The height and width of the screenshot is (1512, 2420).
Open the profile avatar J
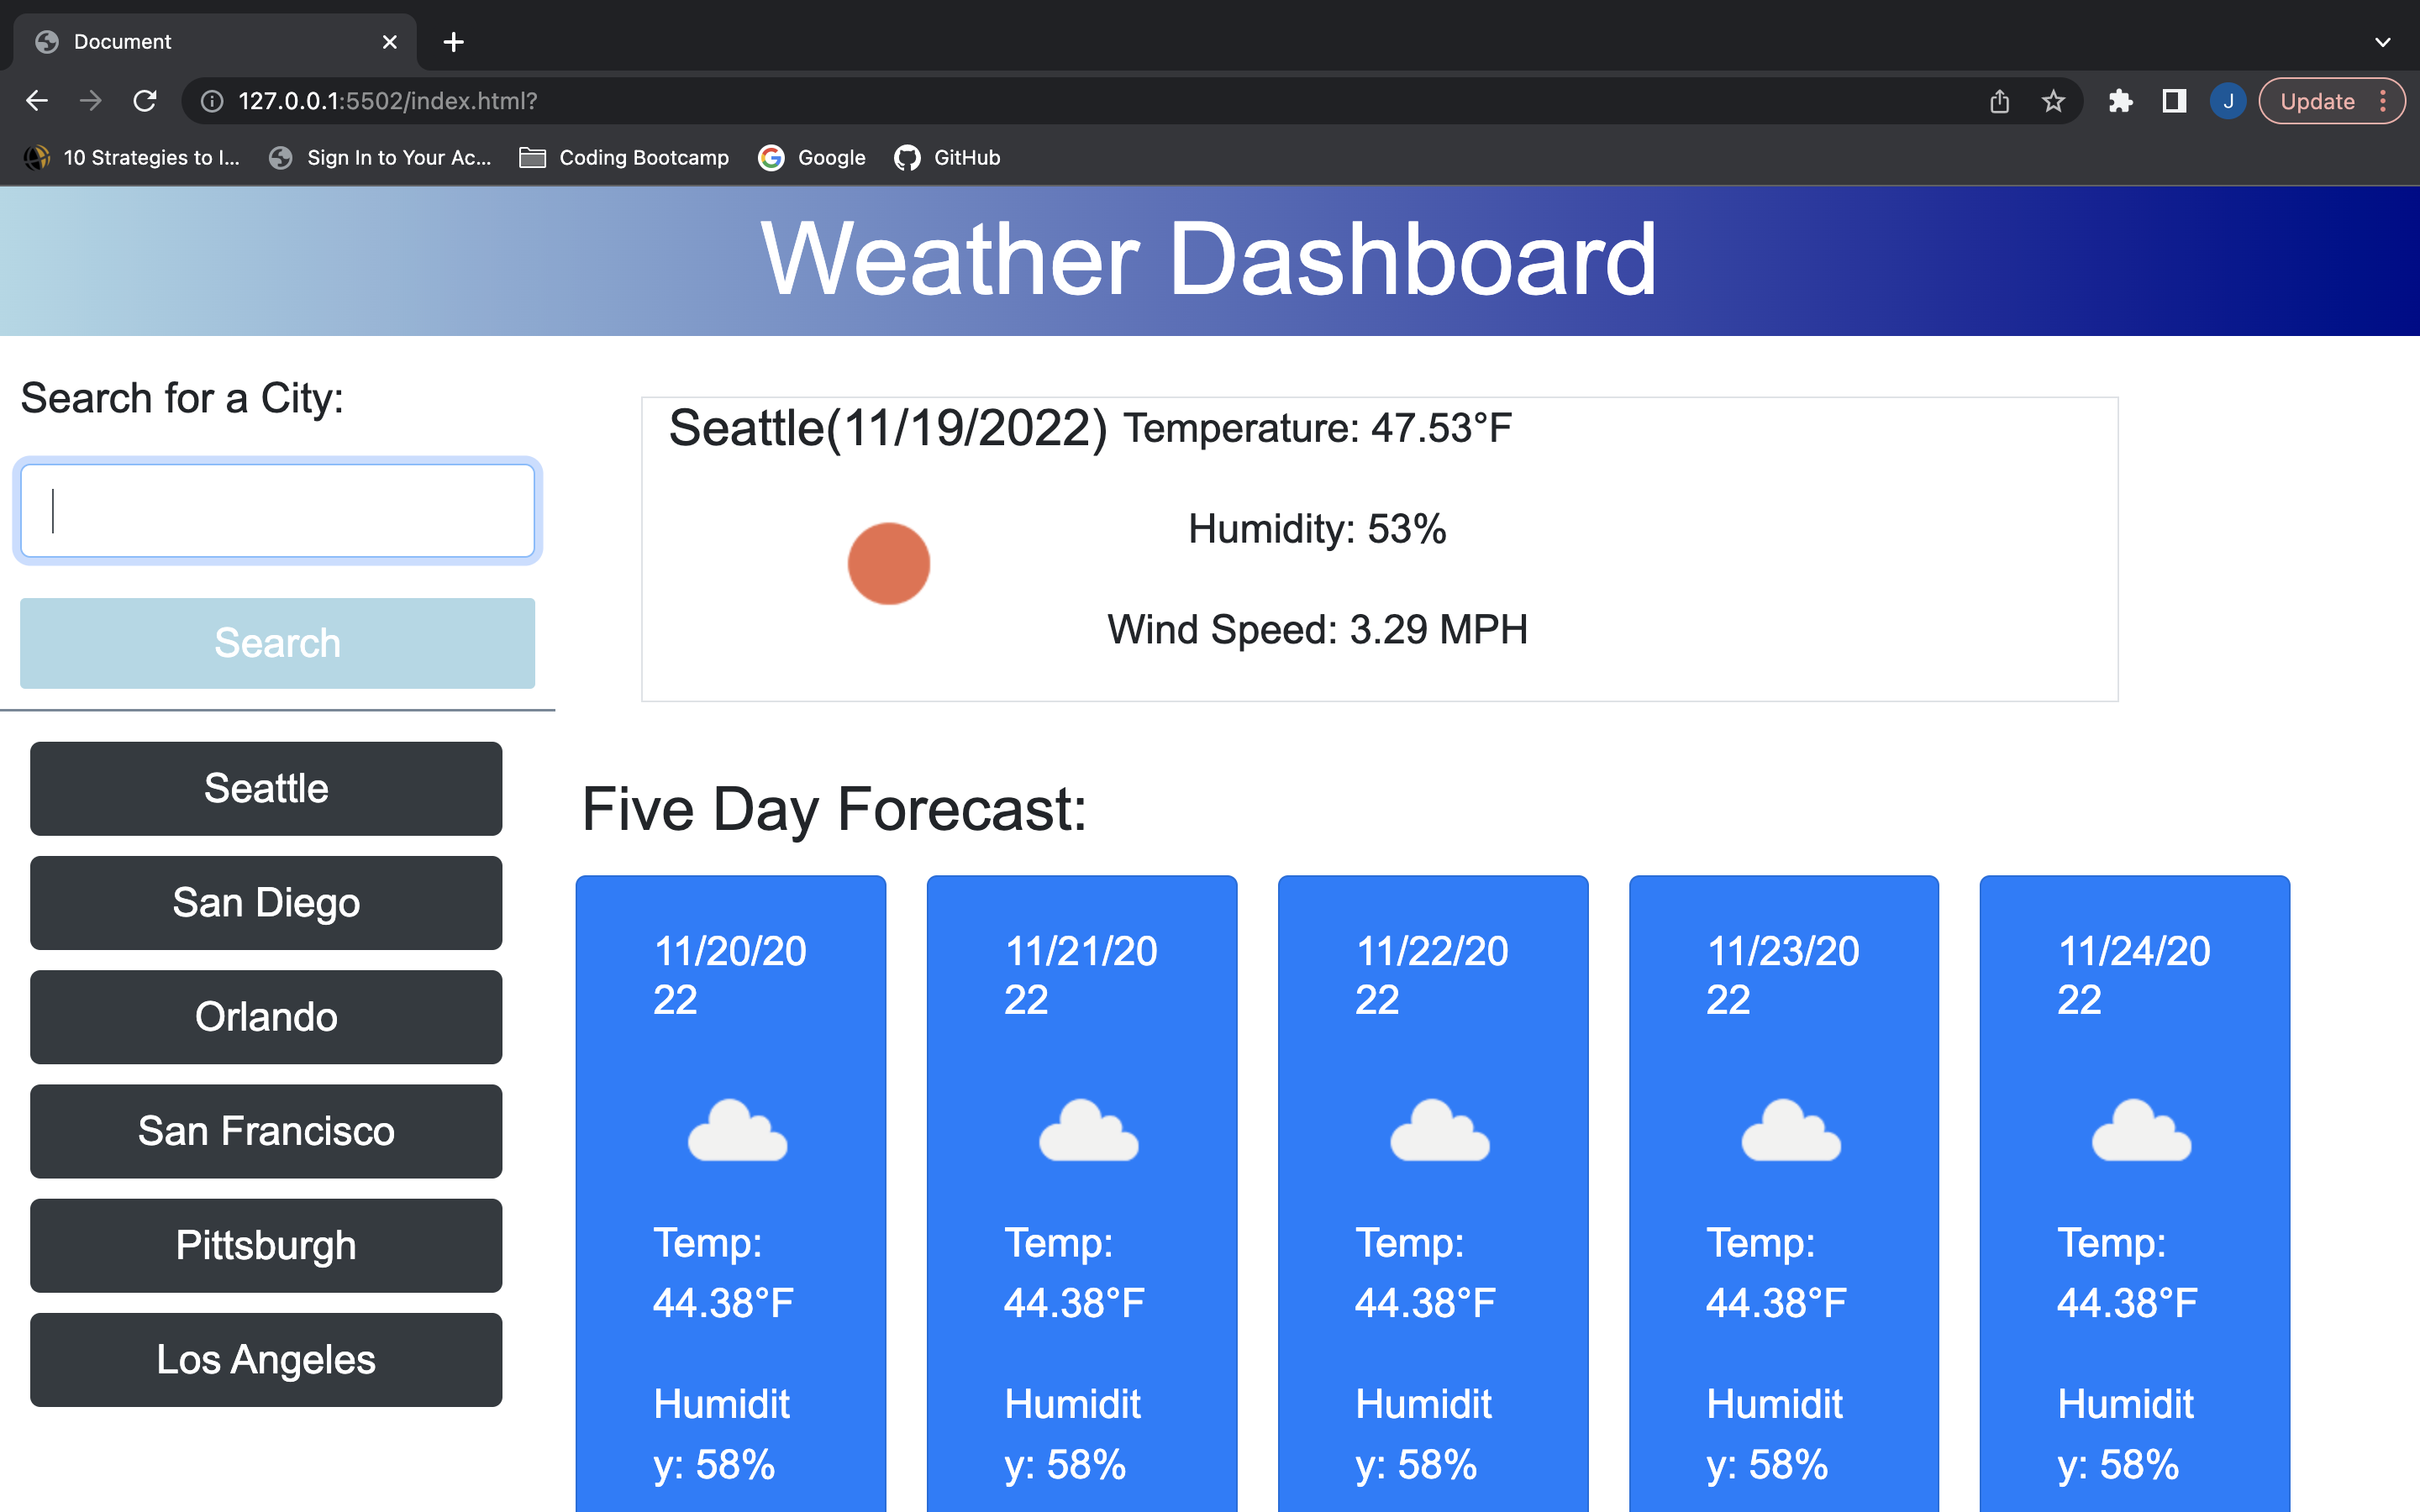pos(2228,101)
